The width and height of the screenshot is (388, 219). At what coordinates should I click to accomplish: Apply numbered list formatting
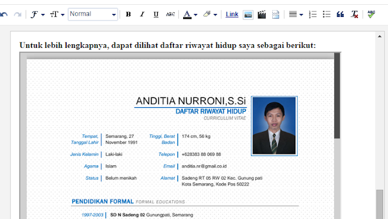coord(313,15)
